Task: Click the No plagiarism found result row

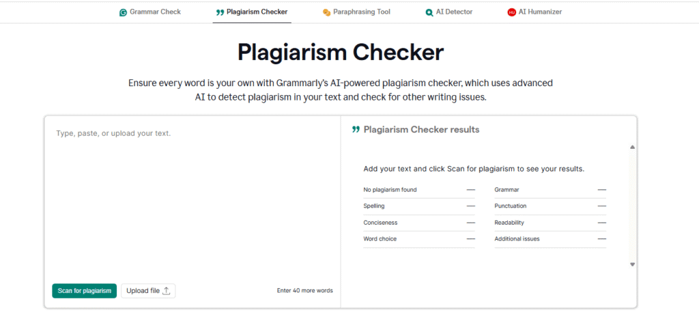Action: click(418, 190)
